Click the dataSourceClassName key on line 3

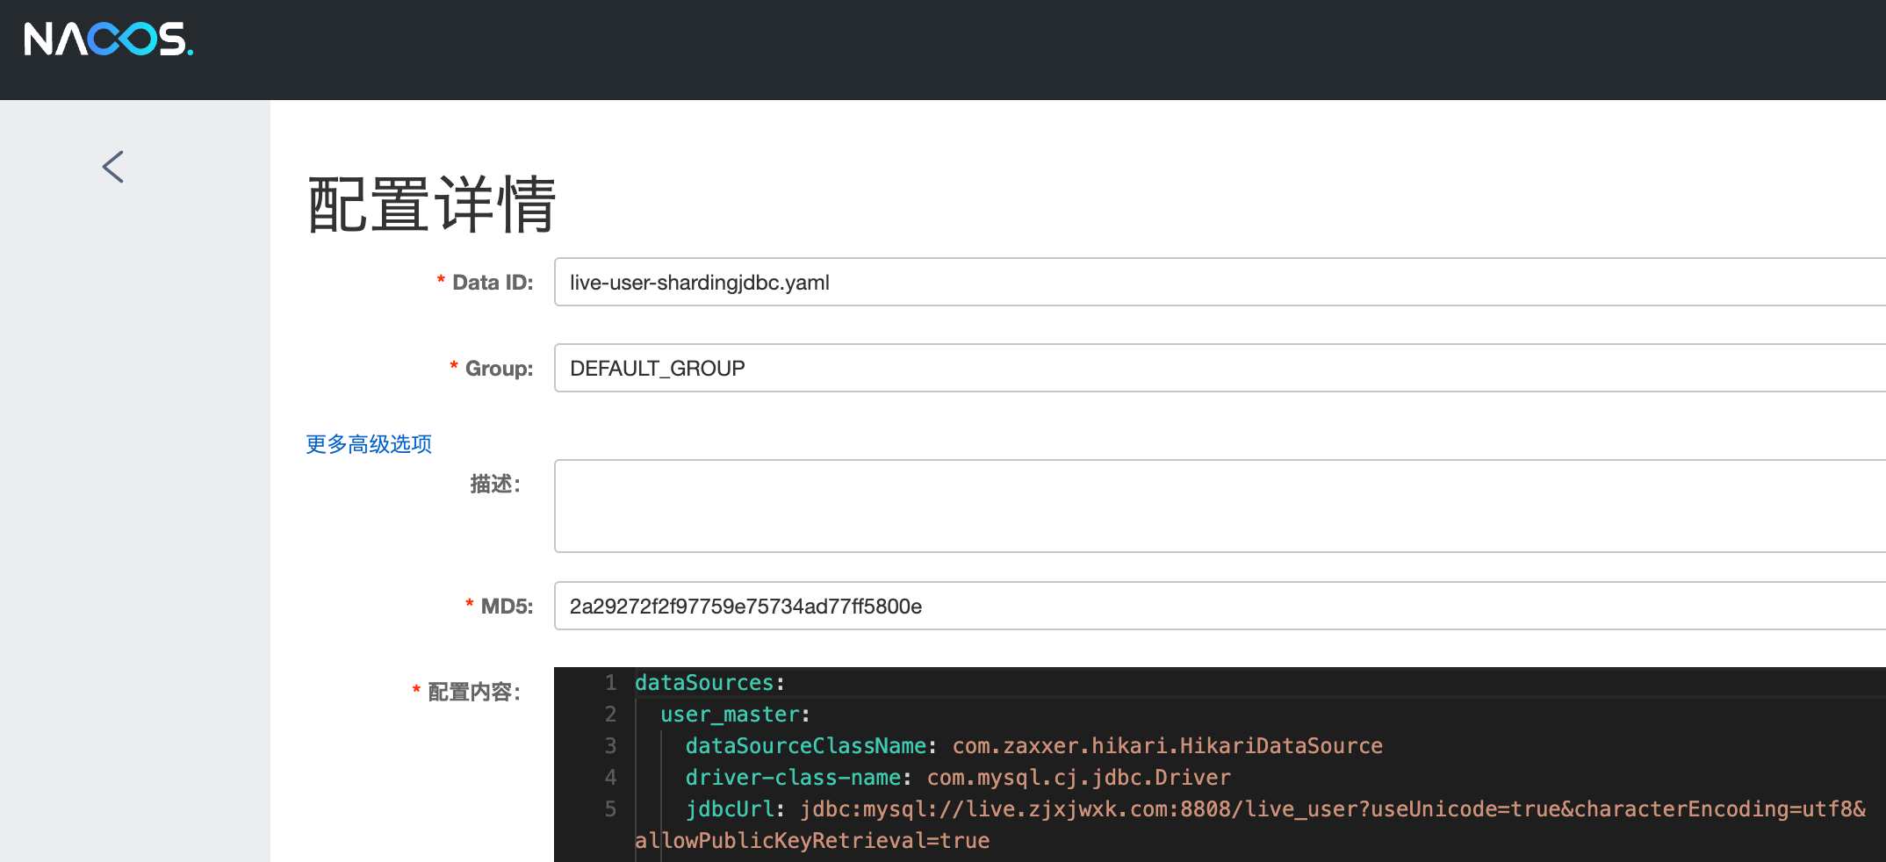[x=805, y=746]
